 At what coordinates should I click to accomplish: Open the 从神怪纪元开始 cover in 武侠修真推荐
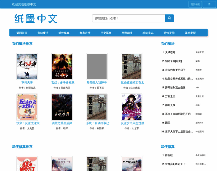click(132, 164)
